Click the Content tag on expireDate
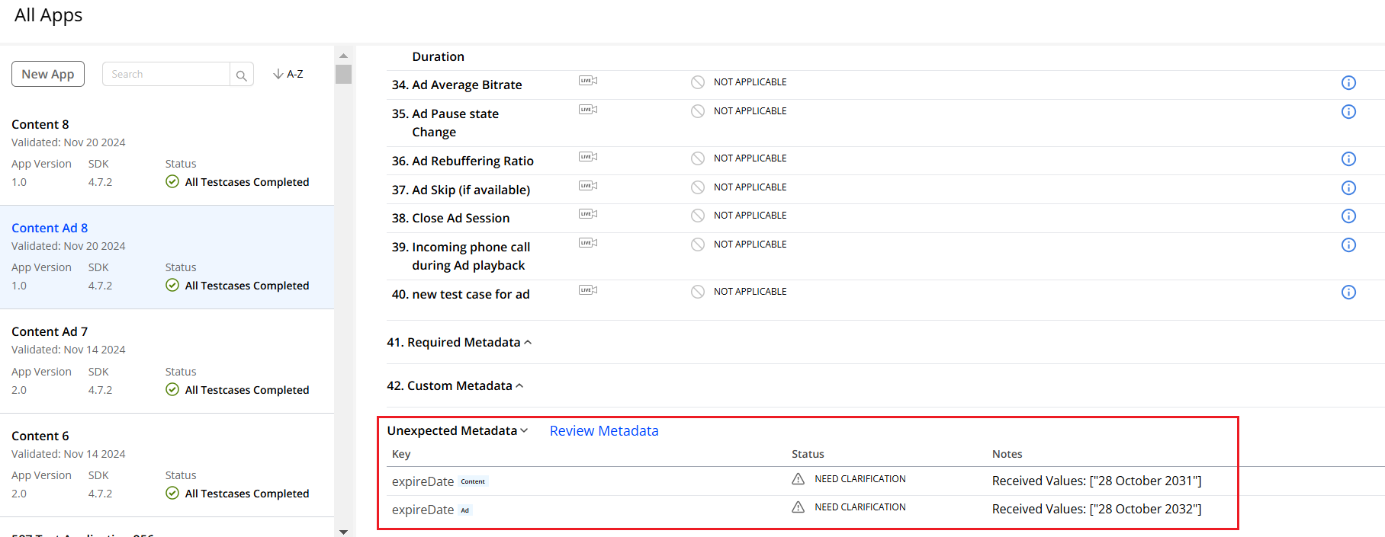This screenshot has width=1385, height=537. (473, 481)
